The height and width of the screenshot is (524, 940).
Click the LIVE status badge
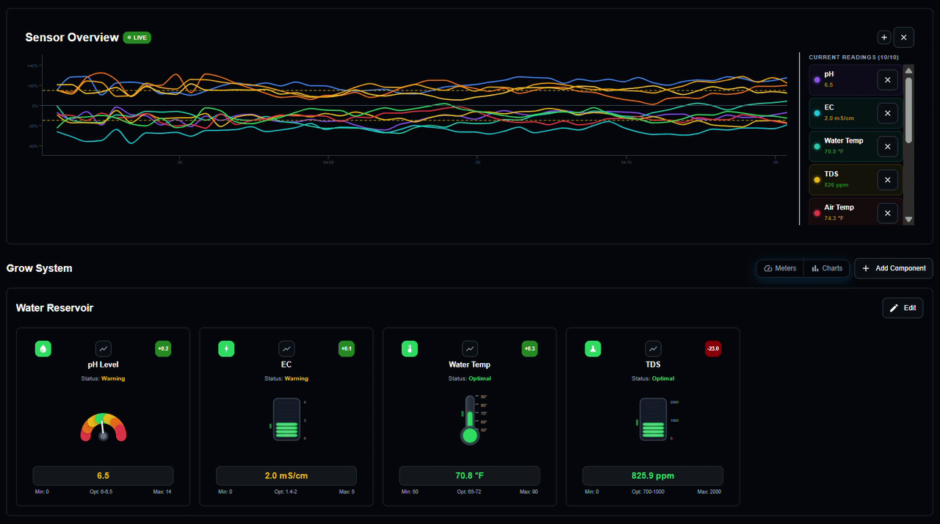(137, 37)
